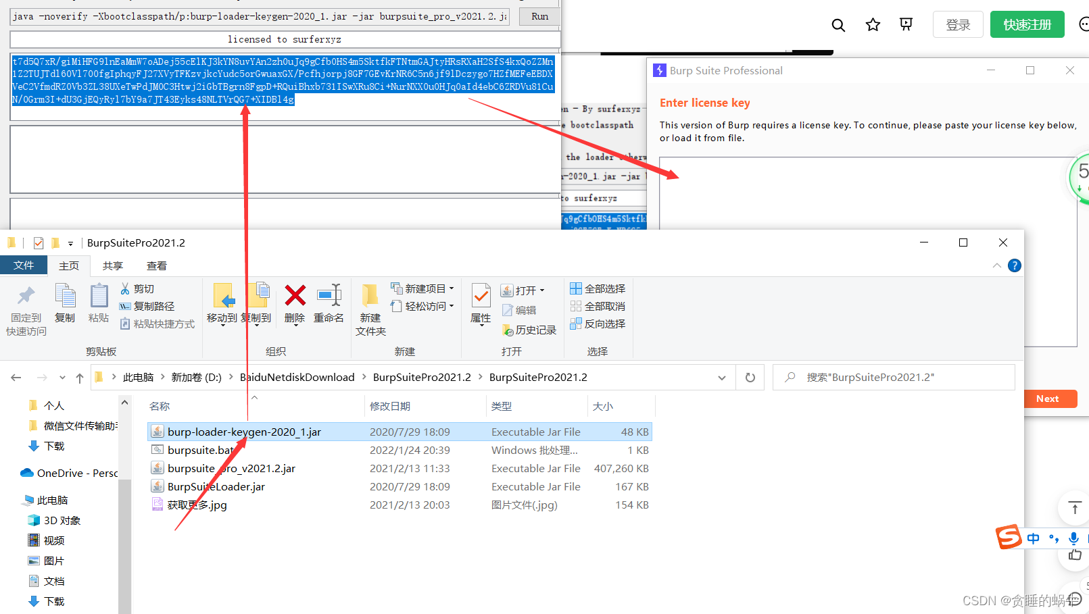
Task: Click Invert selection (反向选择)
Action: click(598, 324)
